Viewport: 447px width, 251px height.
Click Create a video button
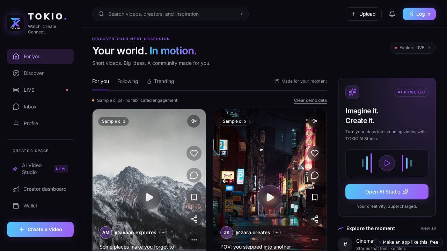tap(40, 229)
